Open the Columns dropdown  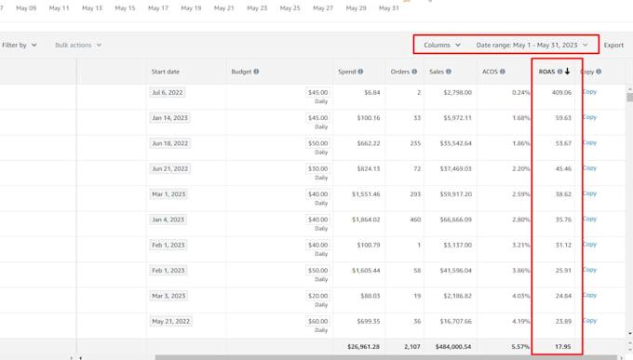[442, 45]
